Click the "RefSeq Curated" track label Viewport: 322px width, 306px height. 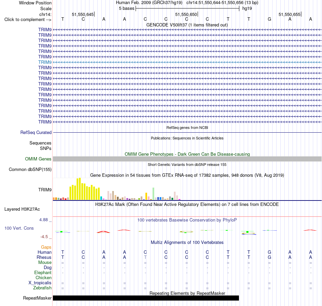click(36, 133)
